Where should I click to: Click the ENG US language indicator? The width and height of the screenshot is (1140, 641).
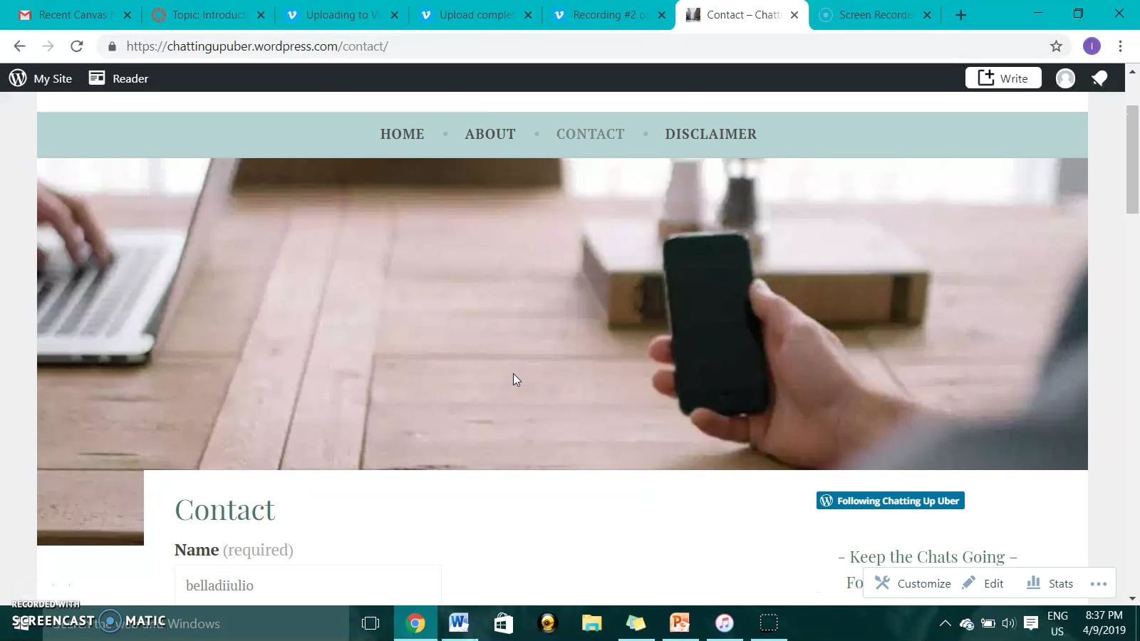(1057, 623)
